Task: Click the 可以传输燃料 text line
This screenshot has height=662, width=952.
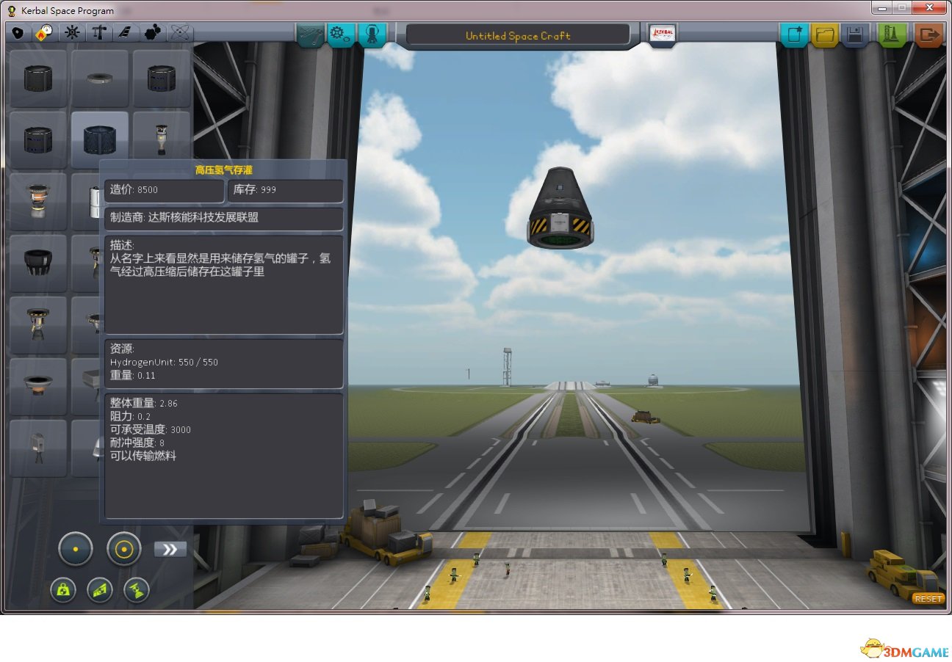Action: (143, 456)
